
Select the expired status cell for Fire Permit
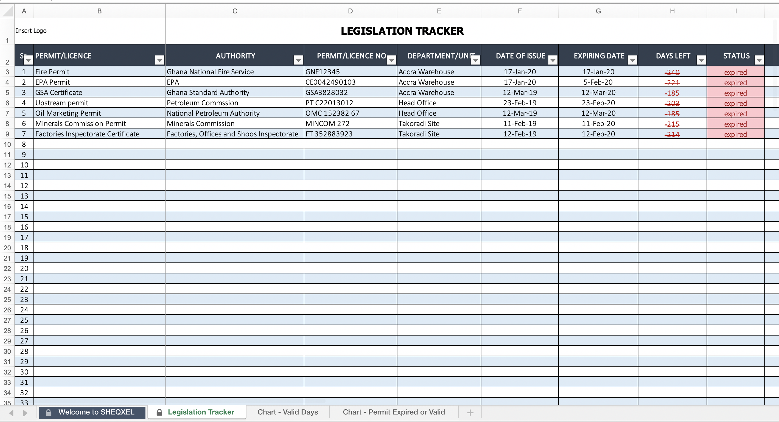coord(735,72)
